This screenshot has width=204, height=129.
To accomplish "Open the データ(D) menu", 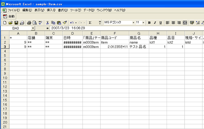I will [x=89, y=10].
